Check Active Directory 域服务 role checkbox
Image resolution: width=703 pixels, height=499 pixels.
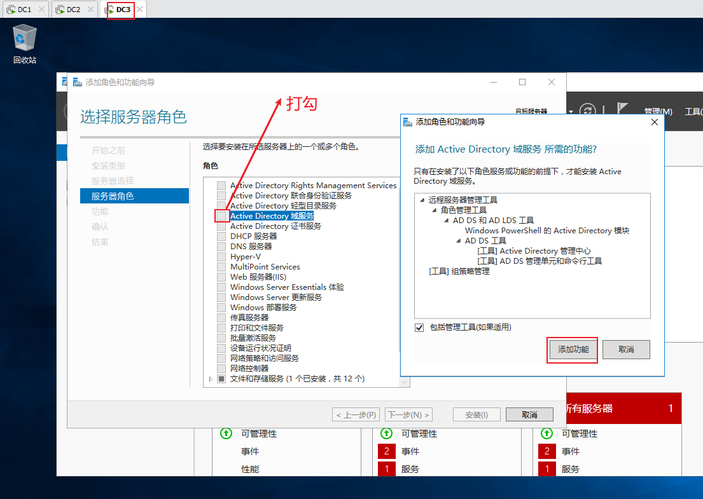pos(221,216)
